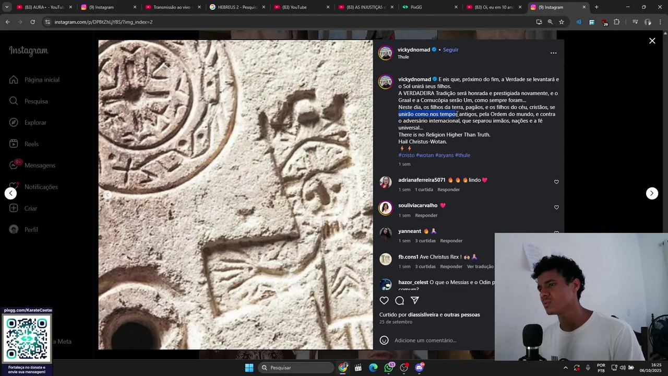This screenshot has height=376, width=668.
Task: Open hashtag #aryans
Action: point(444,155)
